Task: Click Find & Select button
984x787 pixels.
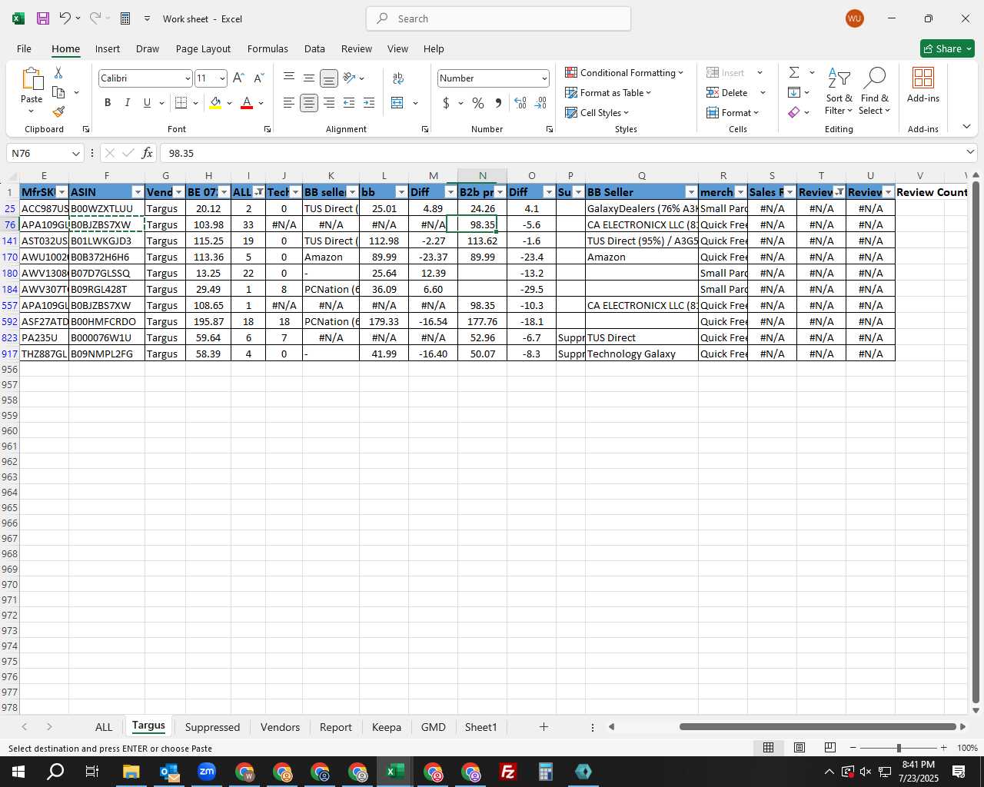Action: pyautogui.click(x=874, y=92)
